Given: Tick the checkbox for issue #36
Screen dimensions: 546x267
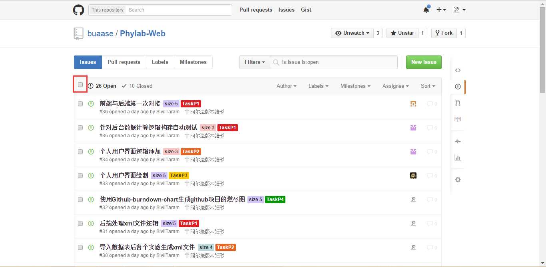Looking at the screenshot, I should click(80, 104).
